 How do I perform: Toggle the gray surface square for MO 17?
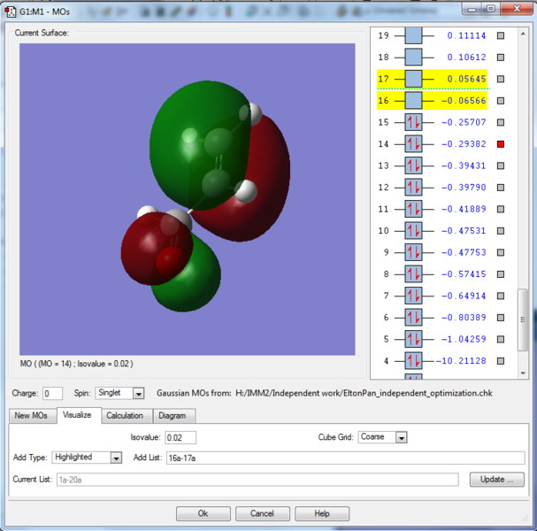click(x=501, y=79)
